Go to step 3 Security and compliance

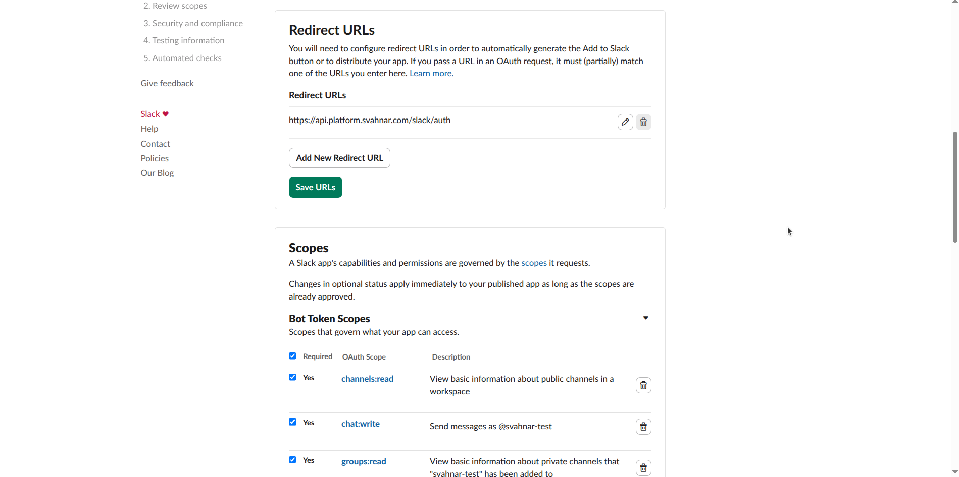coord(193,23)
